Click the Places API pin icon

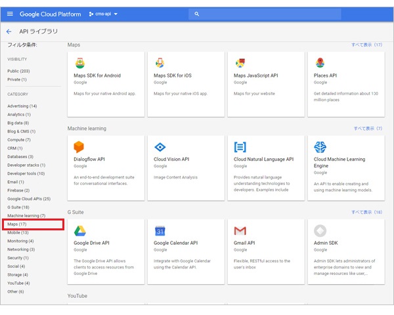(x=320, y=63)
